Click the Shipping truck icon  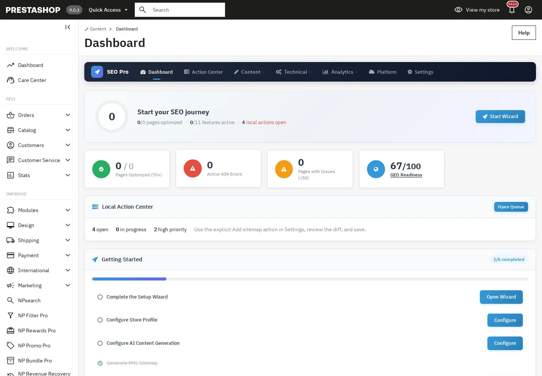point(11,240)
